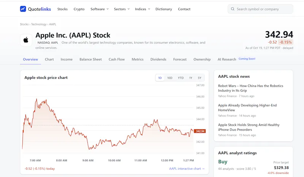This screenshot has height=177, width=304.
Task: Open the Dividends tab
Action: 158,59
